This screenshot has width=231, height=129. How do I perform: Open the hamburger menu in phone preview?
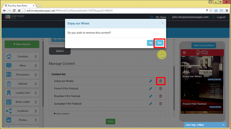tap(184, 52)
